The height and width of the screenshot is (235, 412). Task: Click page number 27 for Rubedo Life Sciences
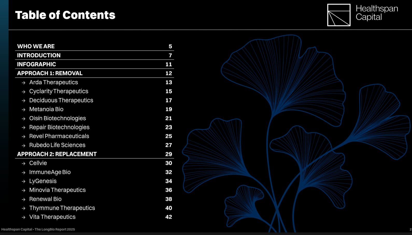click(x=169, y=145)
